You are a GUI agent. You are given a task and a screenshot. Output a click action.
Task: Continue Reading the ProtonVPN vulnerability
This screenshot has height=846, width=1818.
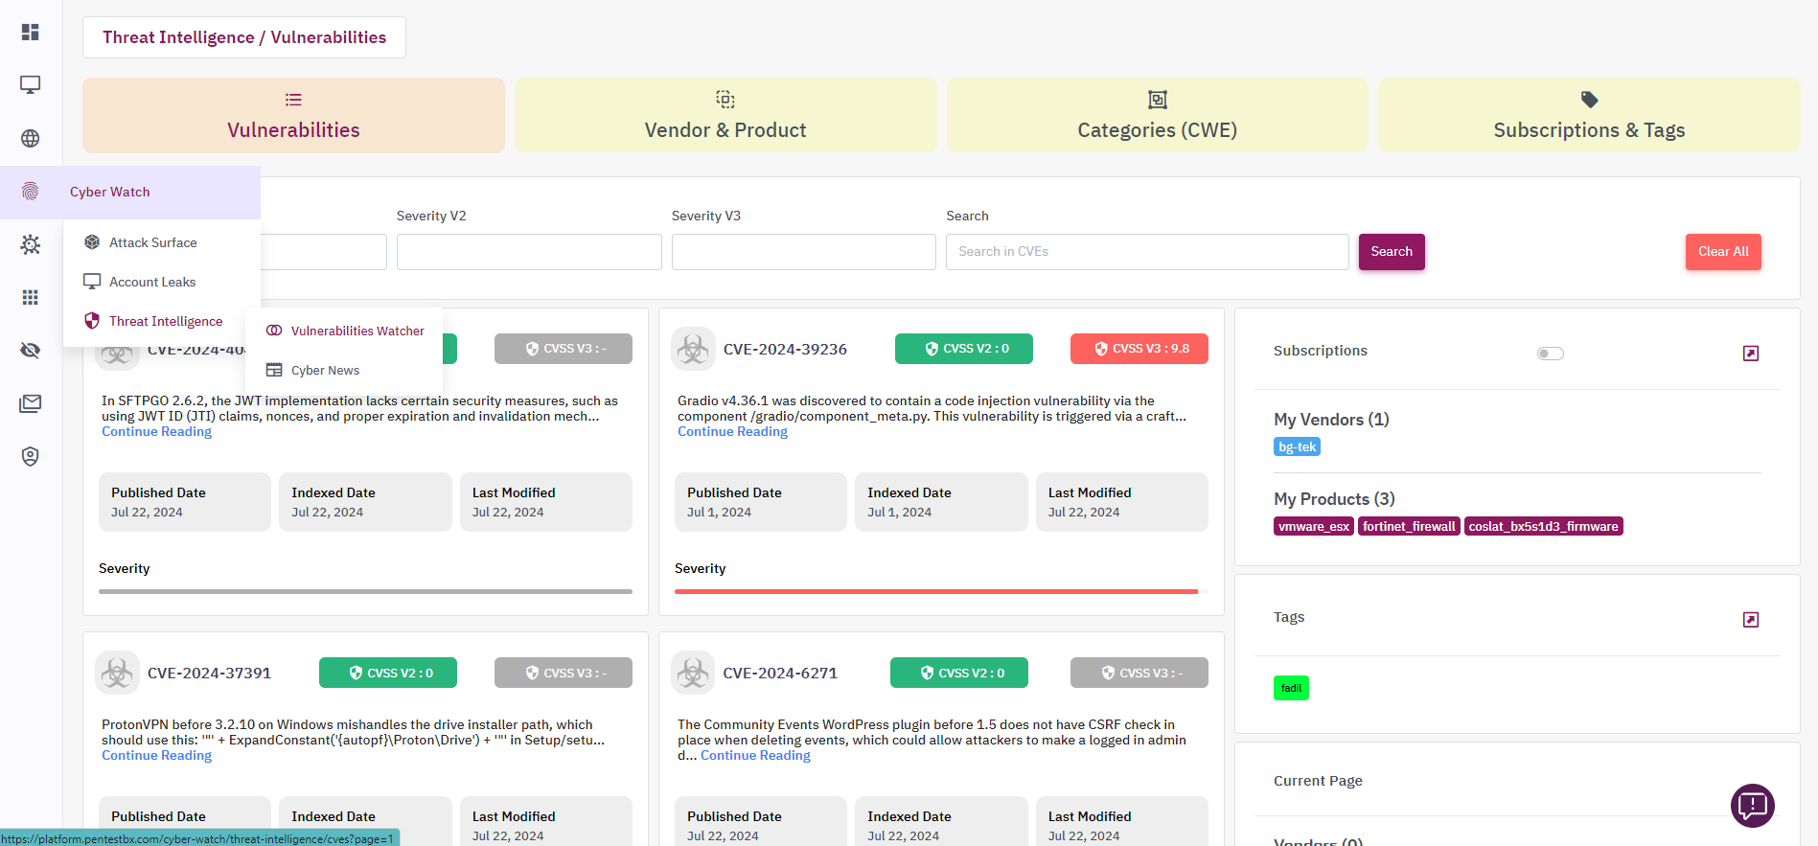(x=157, y=756)
